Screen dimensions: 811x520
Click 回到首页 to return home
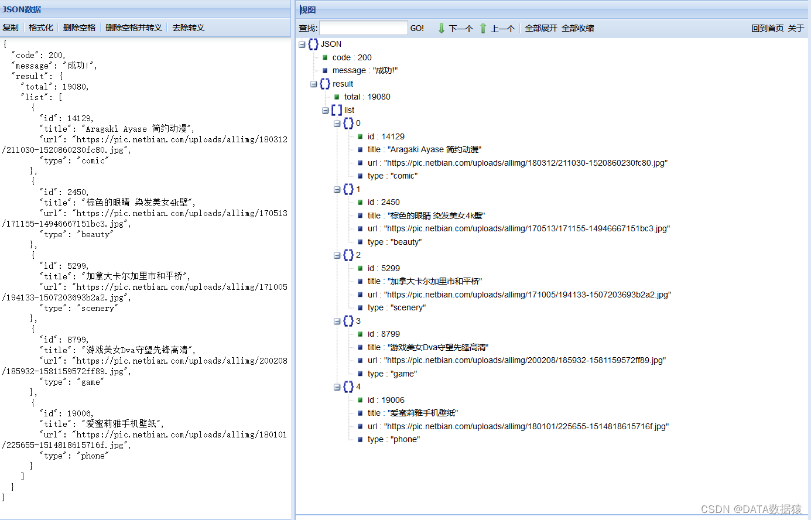pos(768,27)
